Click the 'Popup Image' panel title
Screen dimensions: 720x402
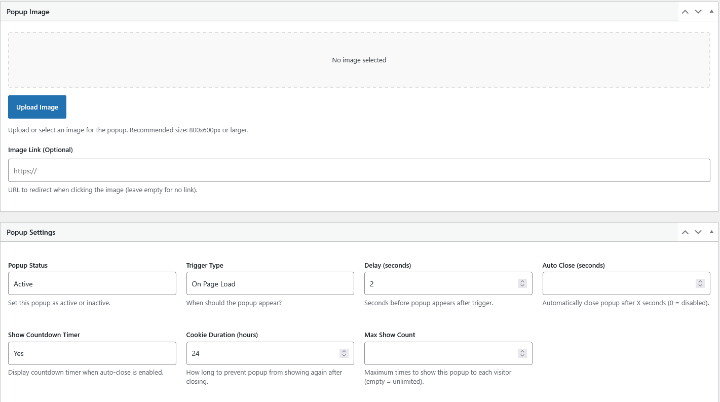click(x=28, y=12)
